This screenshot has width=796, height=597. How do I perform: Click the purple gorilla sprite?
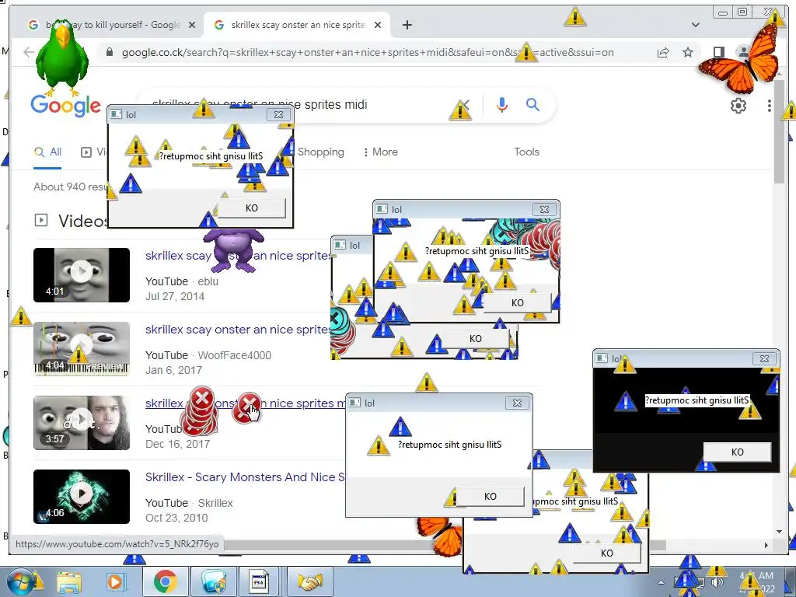click(233, 250)
